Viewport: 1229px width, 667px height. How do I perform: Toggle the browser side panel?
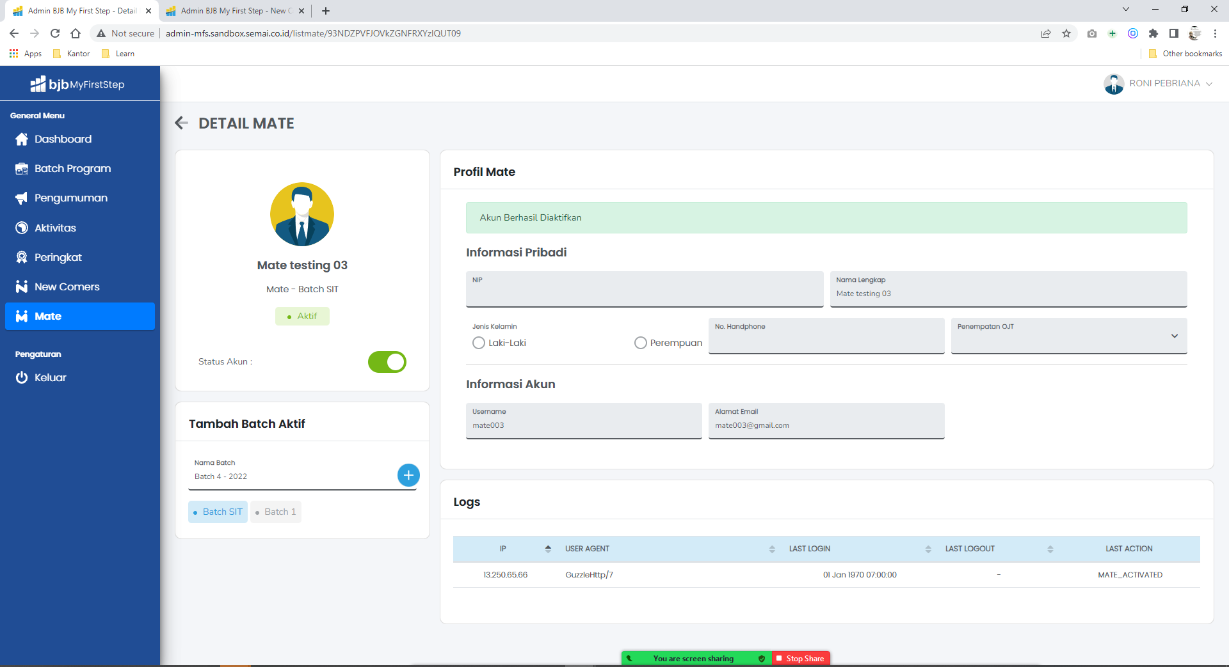[x=1174, y=33]
